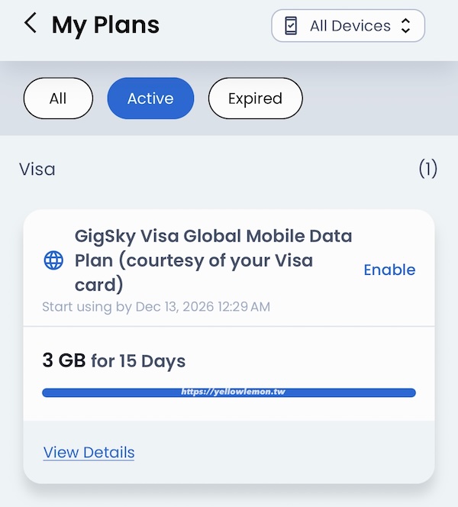Select the All filter tab
Screen dimensions: 458x507
[58, 98]
